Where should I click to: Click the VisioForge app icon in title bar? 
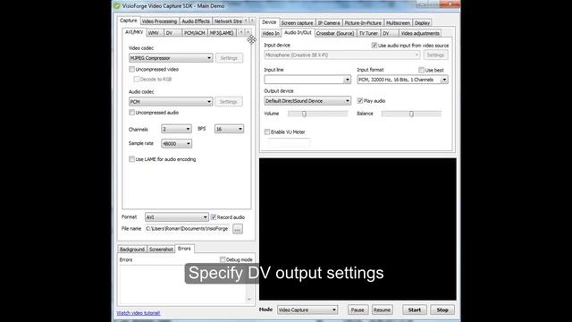[117, 6]
